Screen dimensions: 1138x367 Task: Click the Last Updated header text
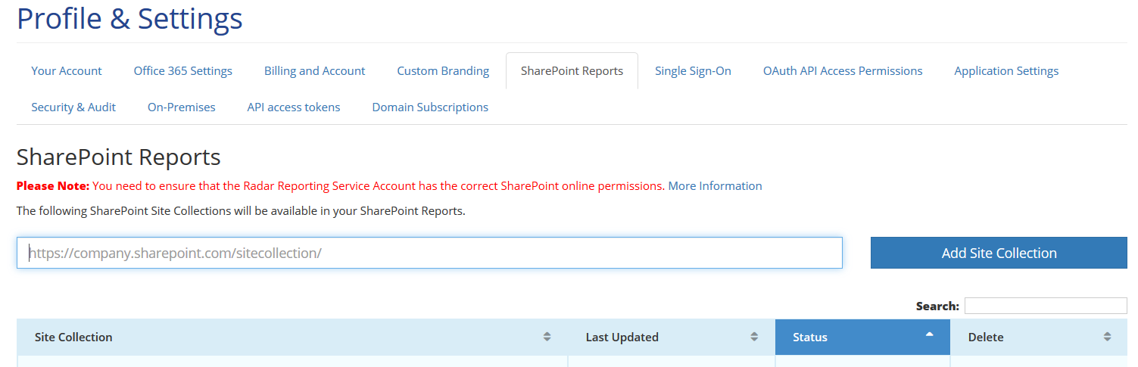622,337
